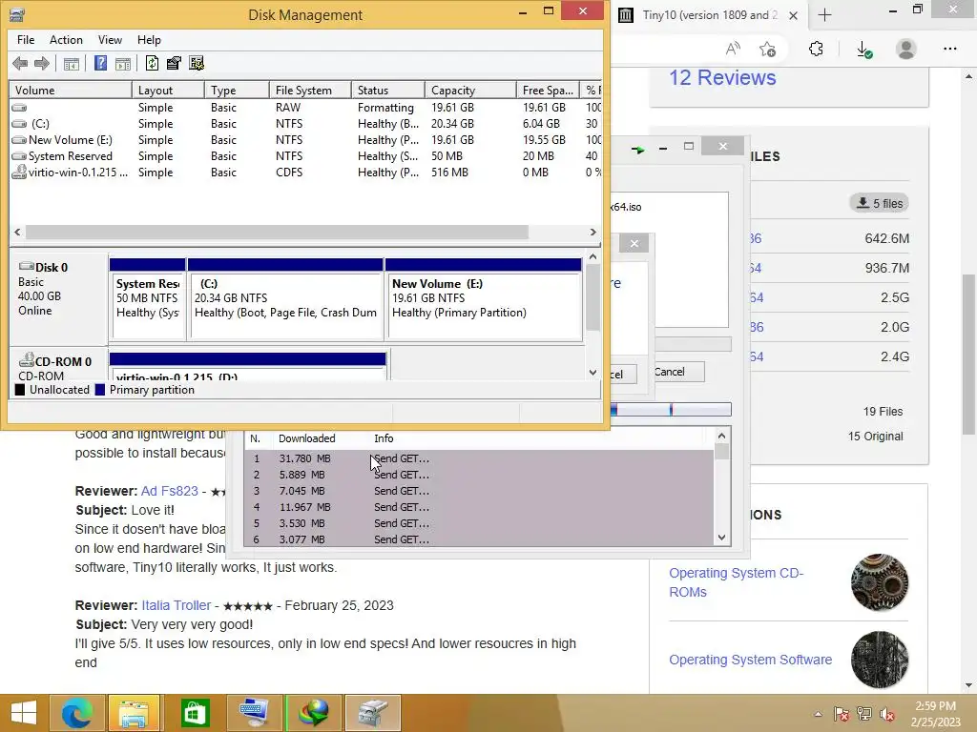Open the Help menu in Disk Management

[149, 40]
